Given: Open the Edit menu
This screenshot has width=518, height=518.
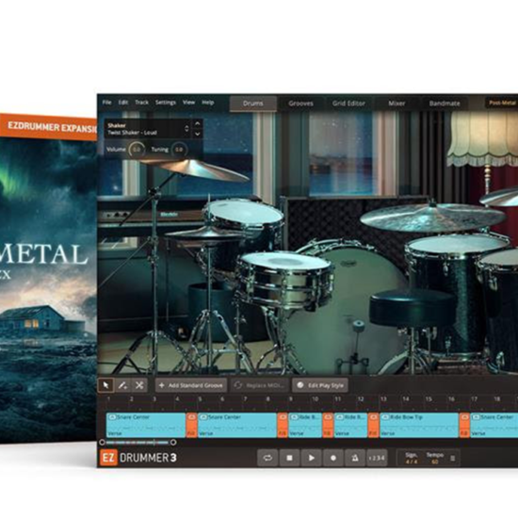Looking at the screenshot, I should pyautogui.click(x=123, y=103).
